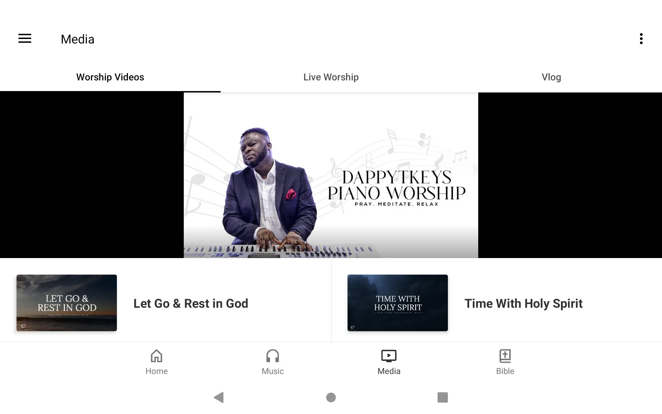662x414 pixels.
Task: Tap Time With Holy Spirit thumbnail
Action: click(x=398, y=302)
